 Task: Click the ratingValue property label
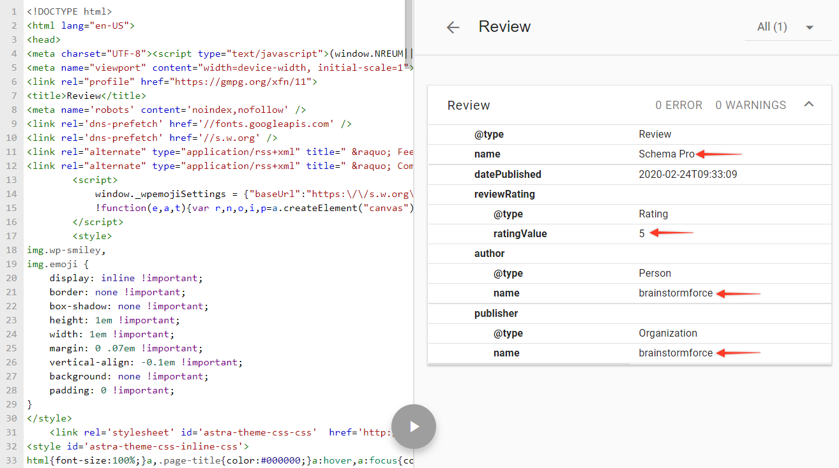(x=520, y=233)
